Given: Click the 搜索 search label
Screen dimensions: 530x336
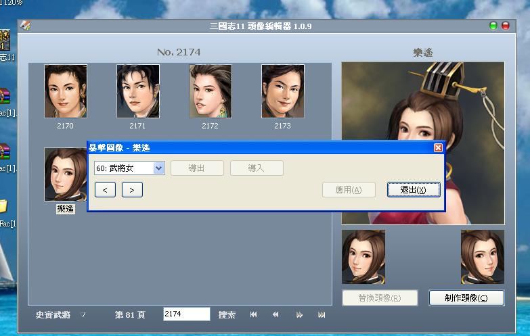Looking at the screenshot, I should tap(227, 315).
